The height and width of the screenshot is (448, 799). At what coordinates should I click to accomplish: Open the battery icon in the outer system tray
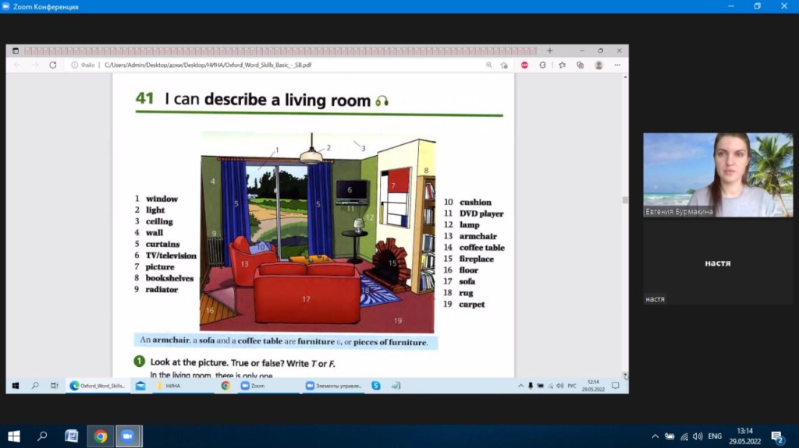tap(669, 436)
